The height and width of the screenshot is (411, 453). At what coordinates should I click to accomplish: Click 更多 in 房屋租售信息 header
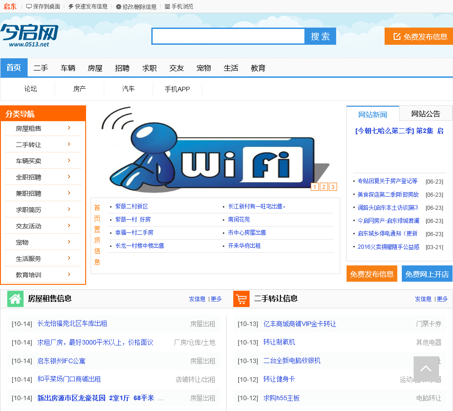216,299
